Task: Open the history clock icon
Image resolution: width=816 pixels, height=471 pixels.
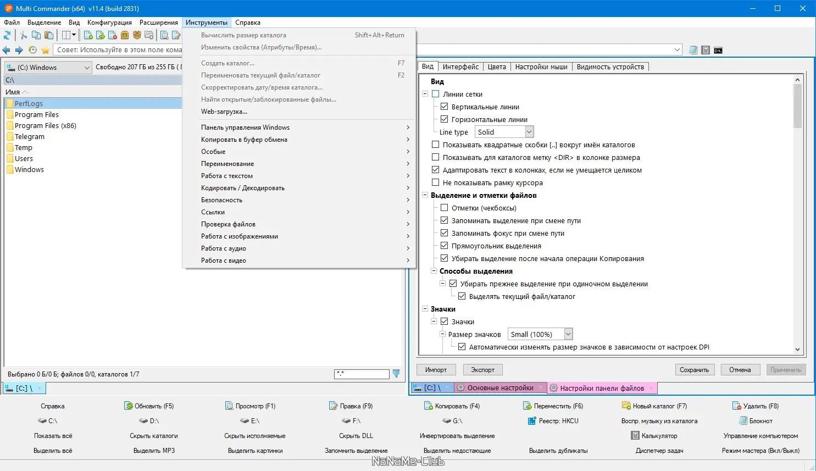Action: coord(32,50)
